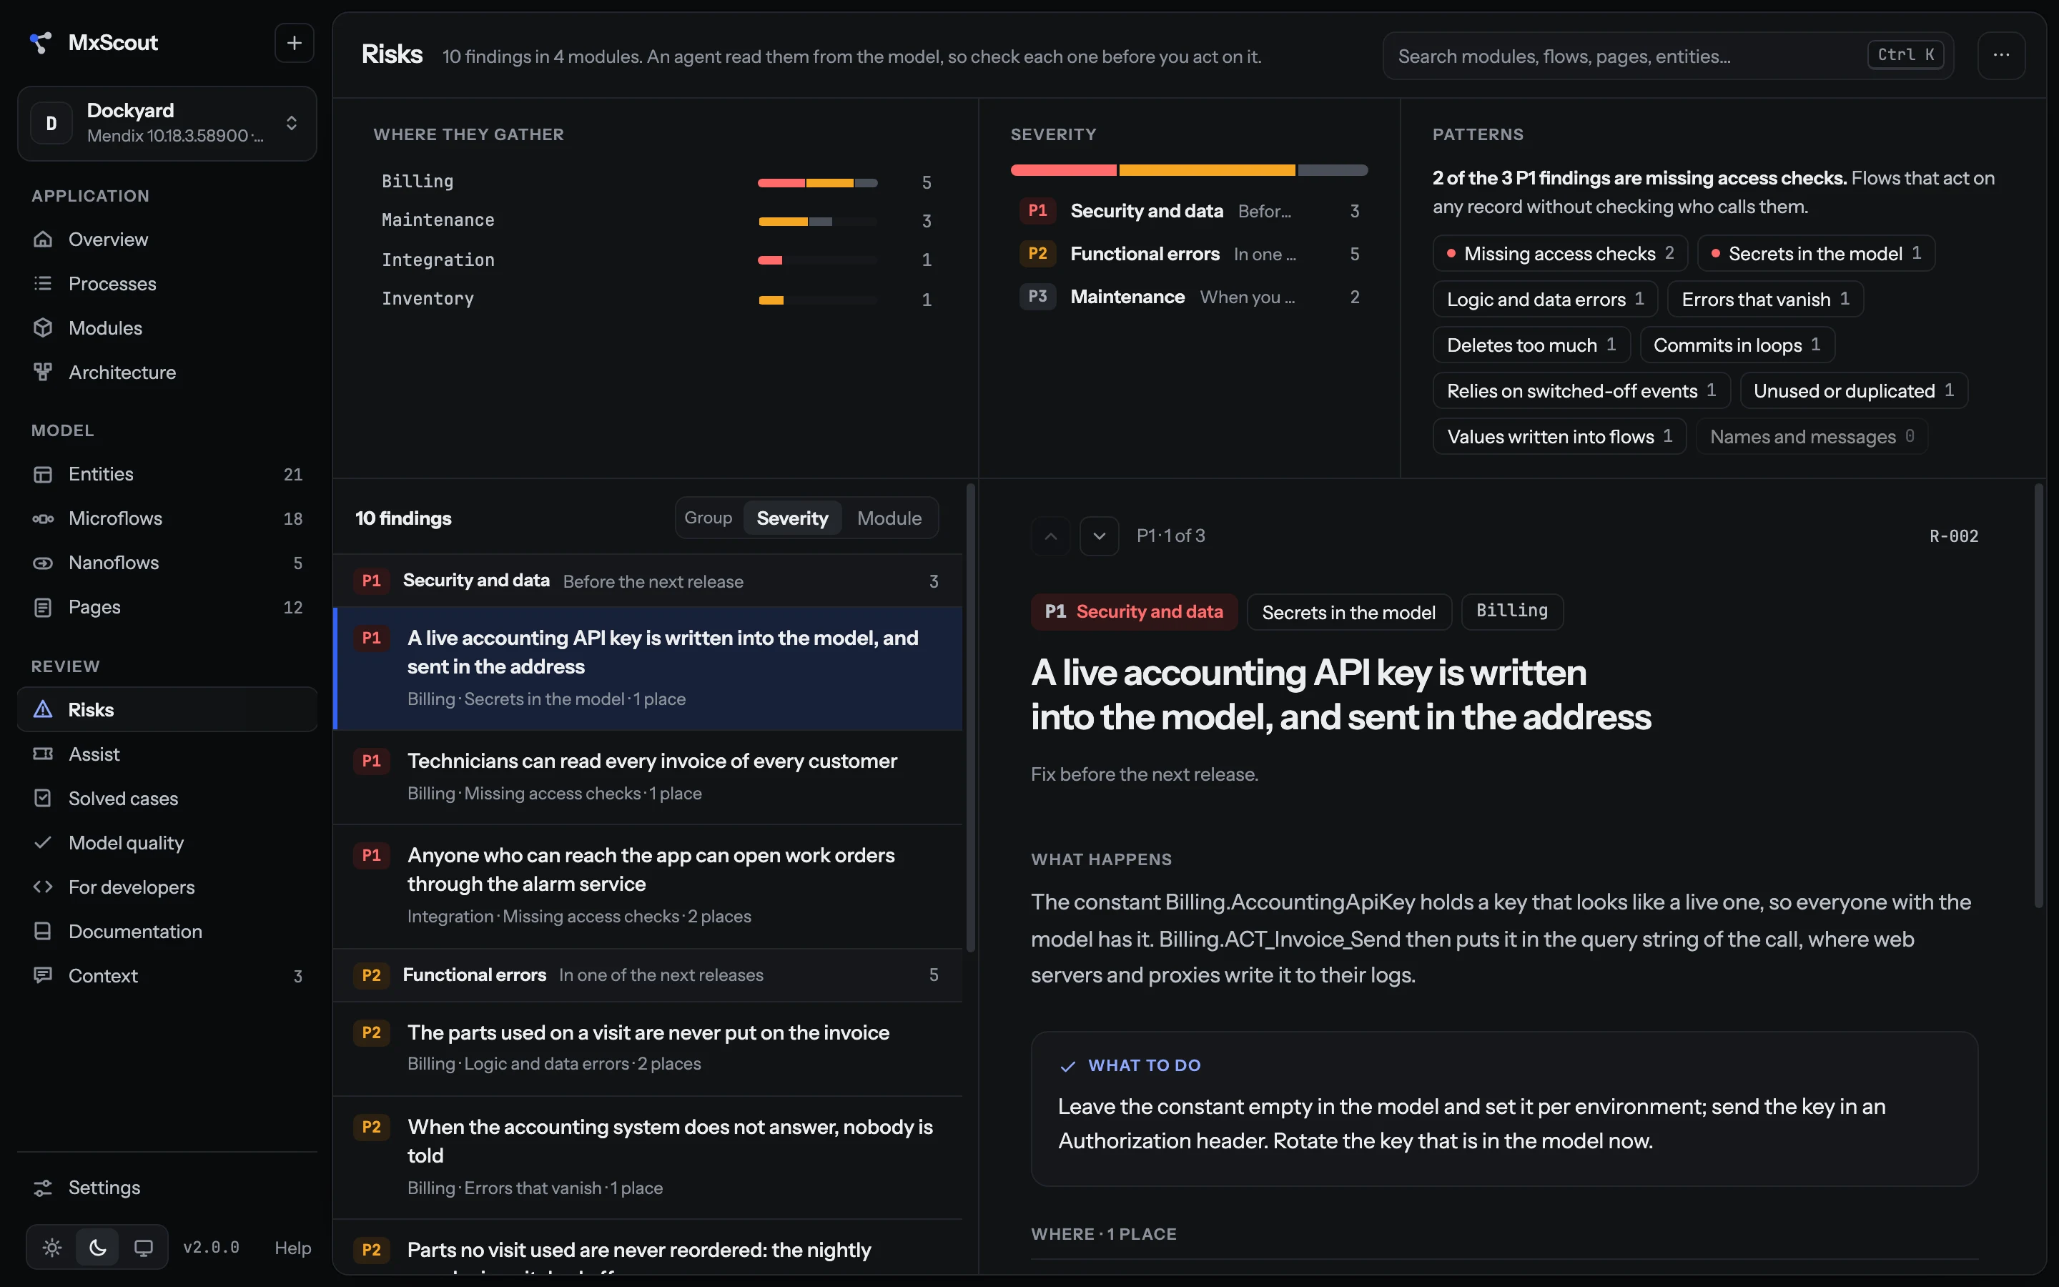
Task: Open the Architecture view
Action: coord(167,372)
